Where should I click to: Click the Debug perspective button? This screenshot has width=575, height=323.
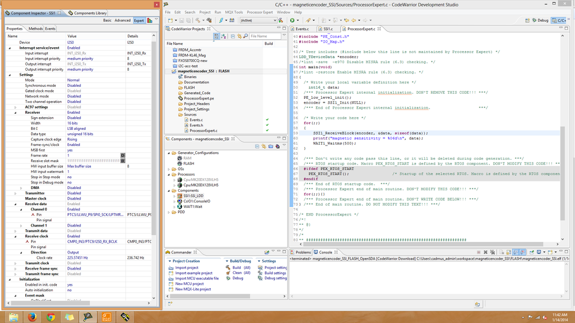(539, 20)
